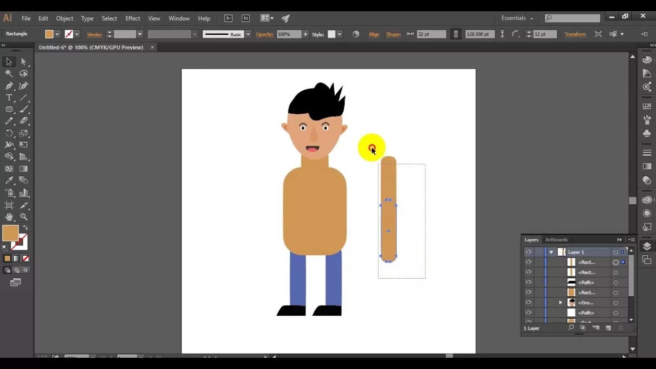Image resolution: width=656 pixels, height=369 pixels.
Task: Select the Lasso tool
Action: tap(24, 73)
